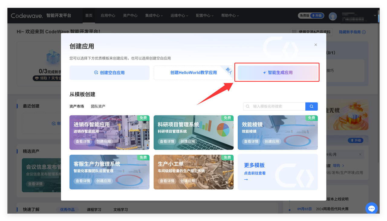This screenshot has width=387, height=221.
Task: Switch to 优秀作品 tab
Action: coord(67,210)
